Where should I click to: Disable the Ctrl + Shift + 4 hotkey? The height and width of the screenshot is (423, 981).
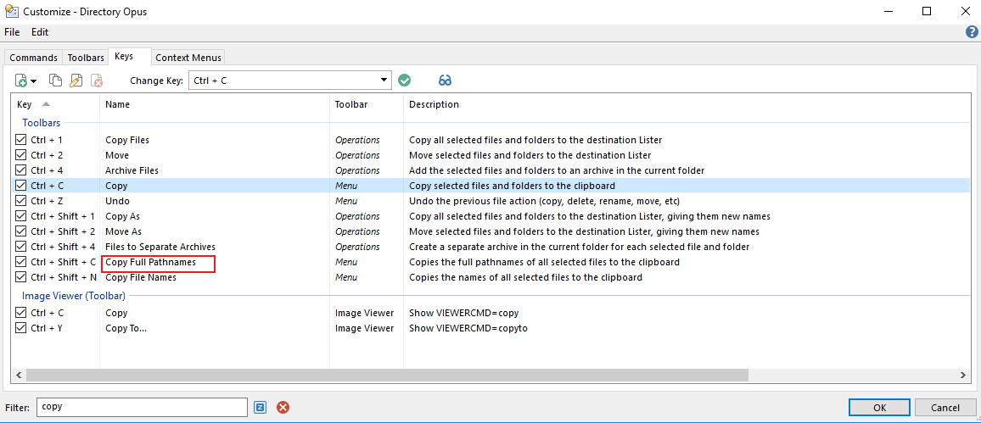click(21, 247)
